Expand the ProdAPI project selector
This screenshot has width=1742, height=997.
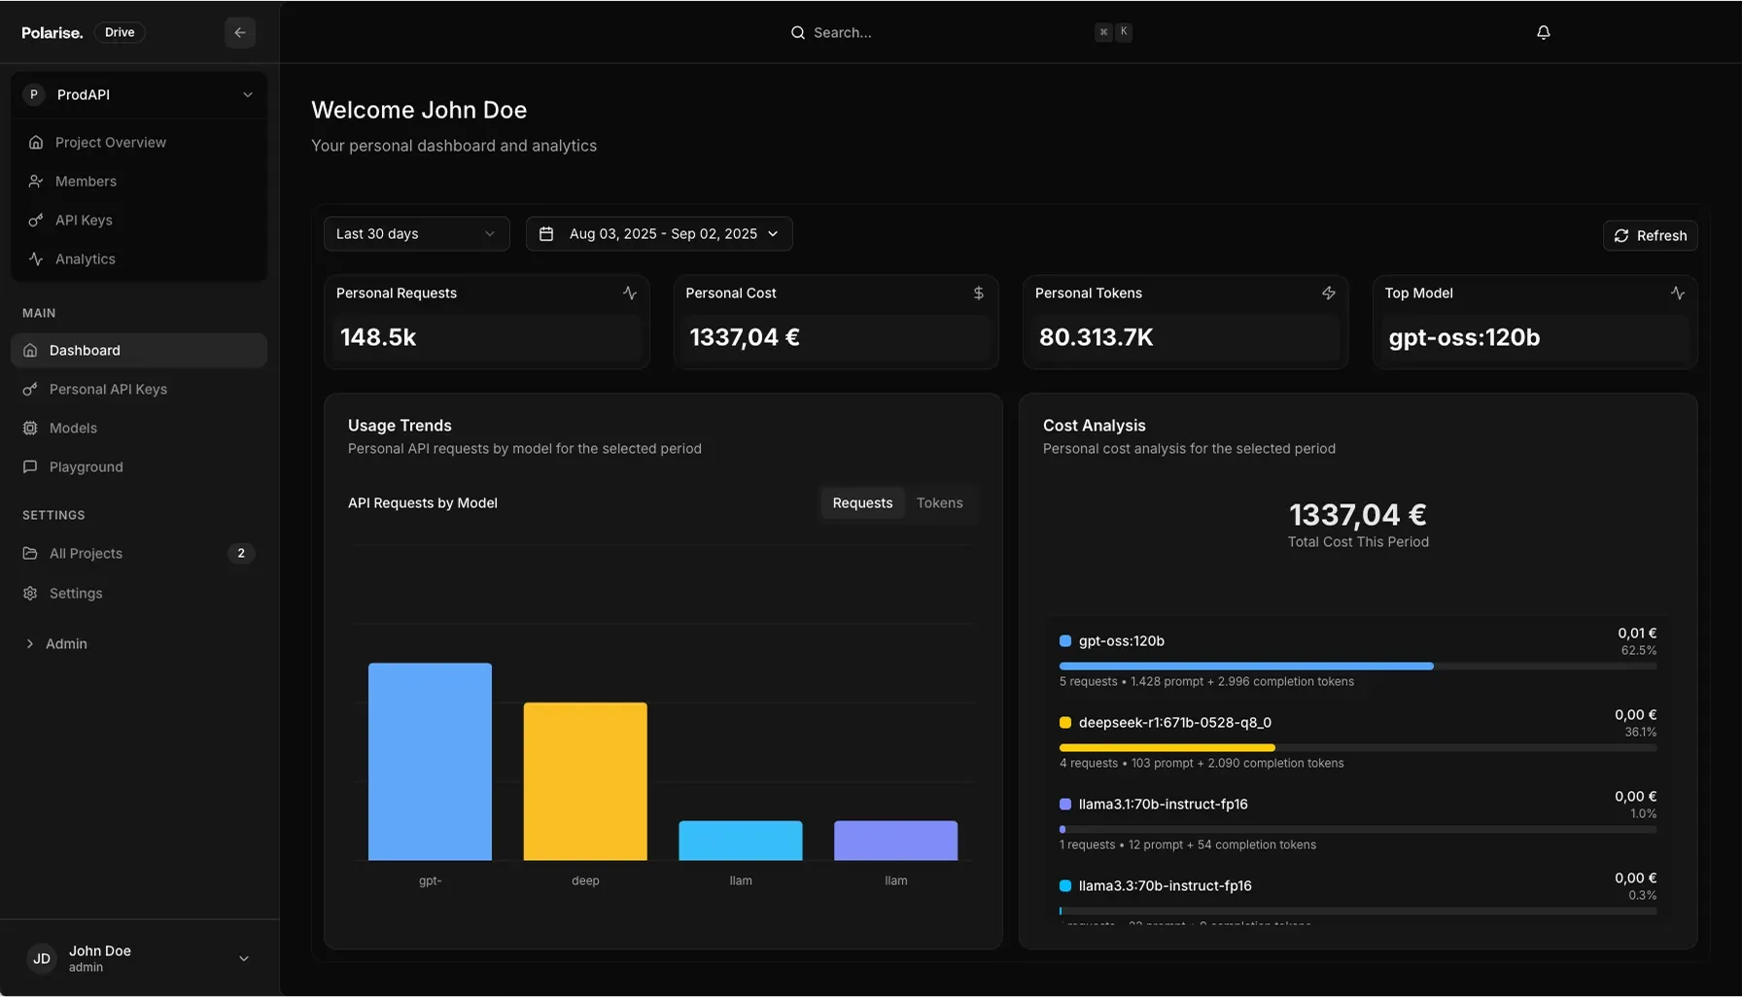(x=139, y=95)
